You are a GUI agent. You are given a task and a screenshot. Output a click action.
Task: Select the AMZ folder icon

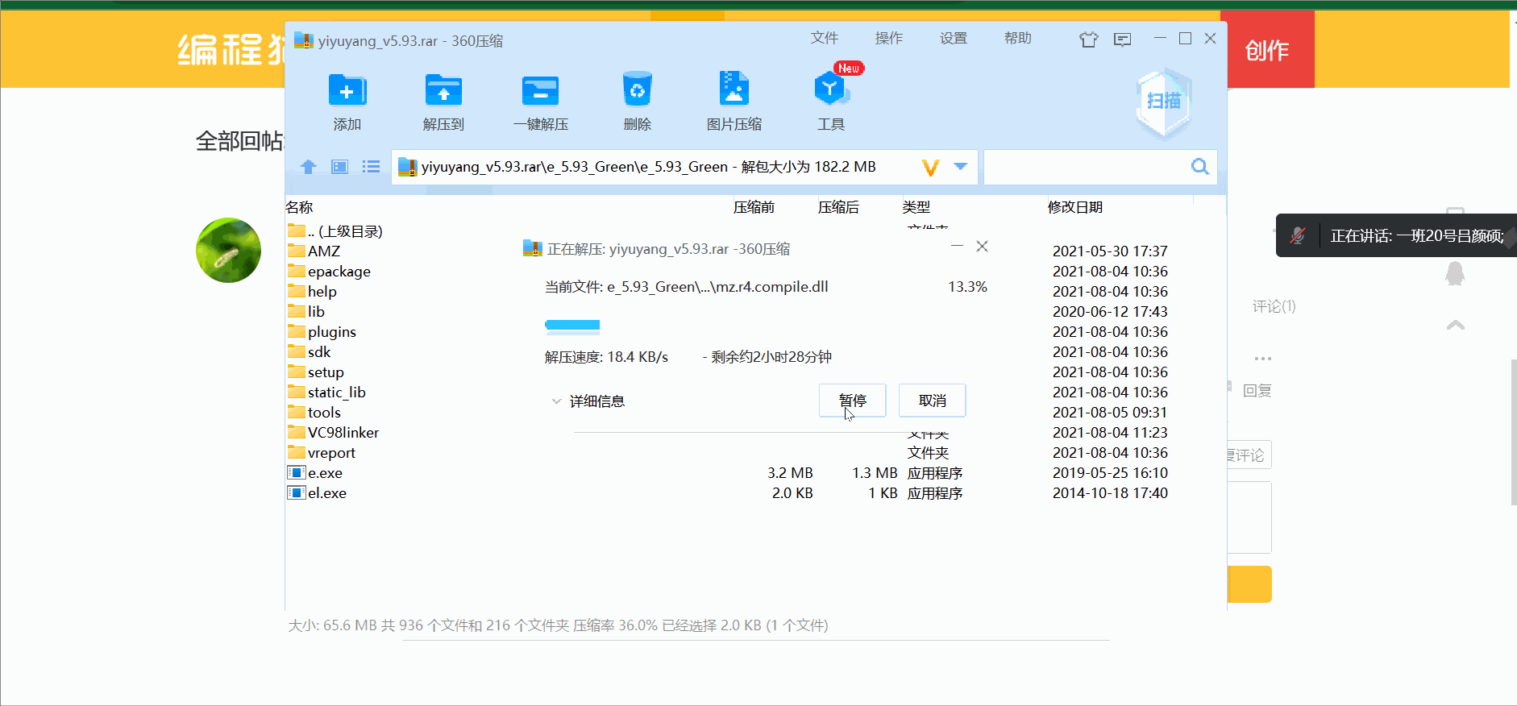coord(297,251)
